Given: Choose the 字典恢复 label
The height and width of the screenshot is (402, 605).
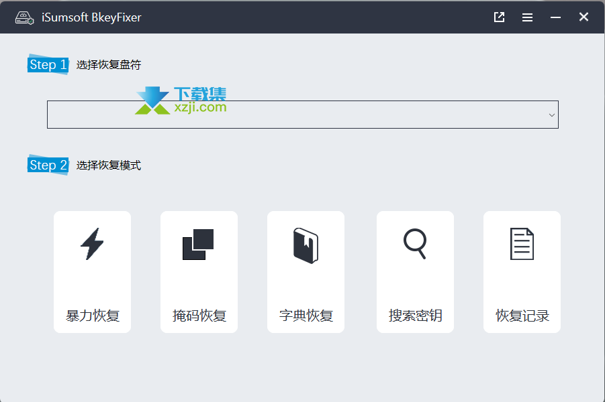Looking at the screenshot, I should click(x=306, y=316).
